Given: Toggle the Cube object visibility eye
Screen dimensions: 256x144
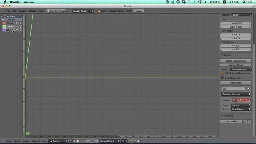Looking at the screenshot, I should [8, 16].
